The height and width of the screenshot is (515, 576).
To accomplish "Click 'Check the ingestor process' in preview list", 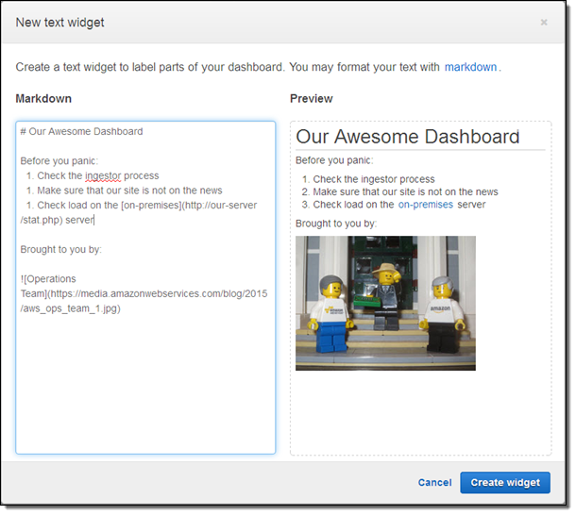I will click(x=373, y=179).
